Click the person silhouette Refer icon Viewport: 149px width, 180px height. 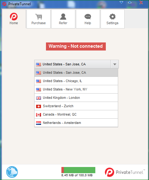[63, 16]
